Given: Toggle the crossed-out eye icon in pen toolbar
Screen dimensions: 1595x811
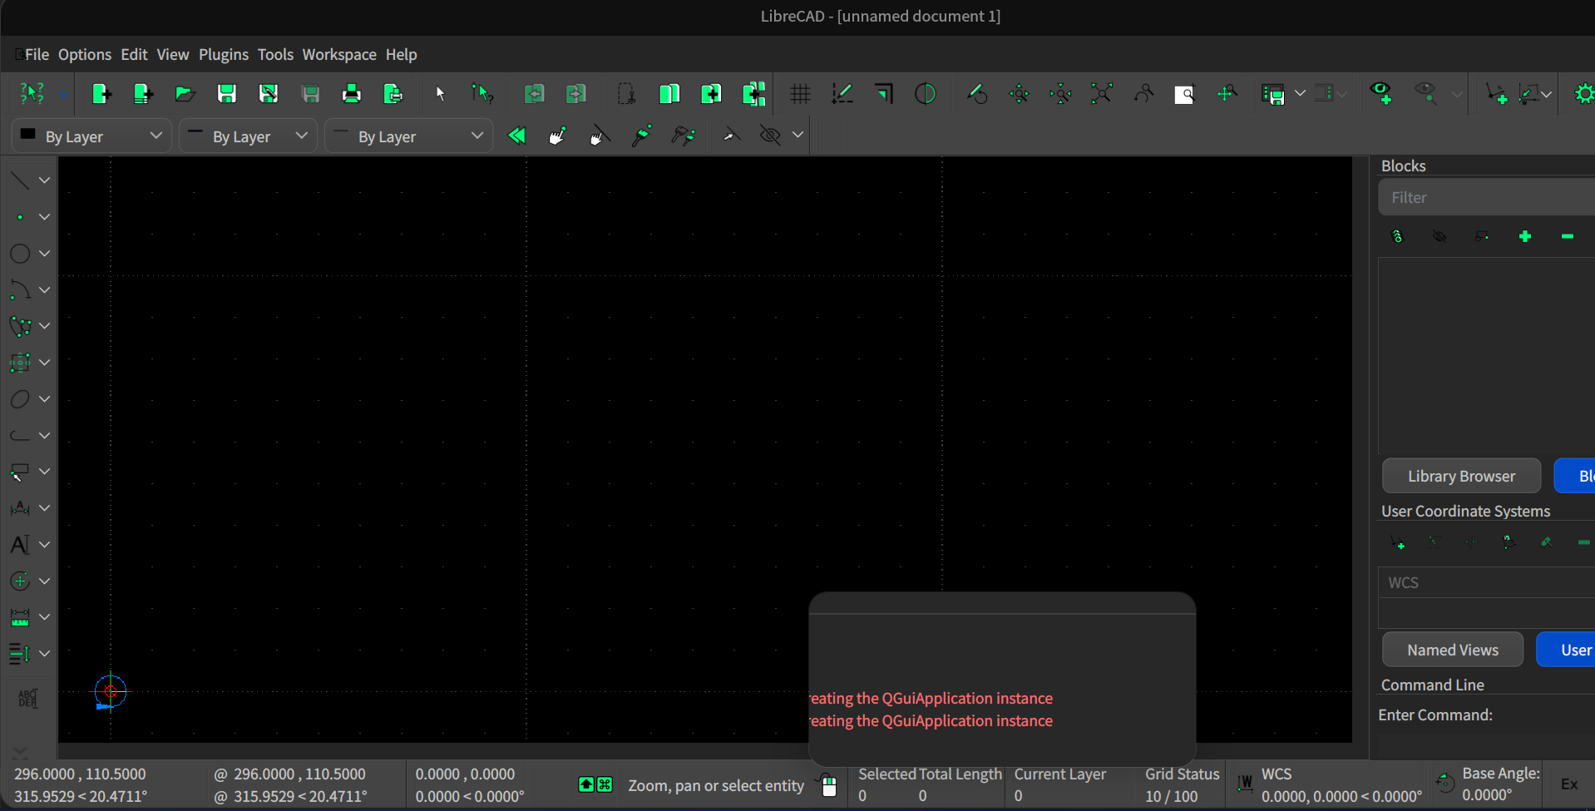Looking at the screenshot, I should [770, 136].
